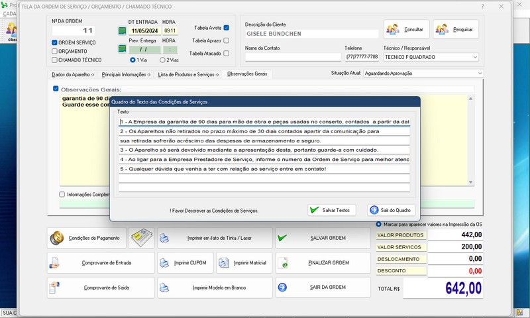The width and height of the screenshot is (530, 318).
Task: Click VALOR PRODUTOS value 442,00
Action: (455, 235)
